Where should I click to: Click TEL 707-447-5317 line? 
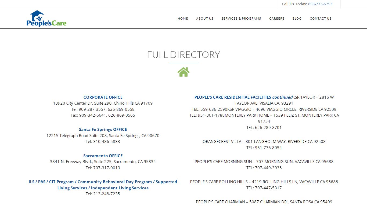(264, 188)
